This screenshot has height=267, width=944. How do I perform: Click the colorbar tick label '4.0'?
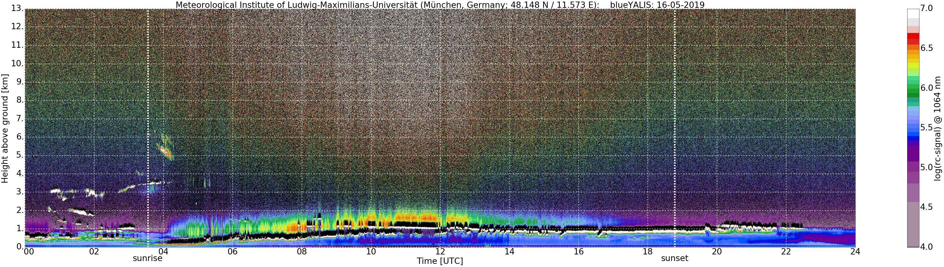click(x=926, y=247)
